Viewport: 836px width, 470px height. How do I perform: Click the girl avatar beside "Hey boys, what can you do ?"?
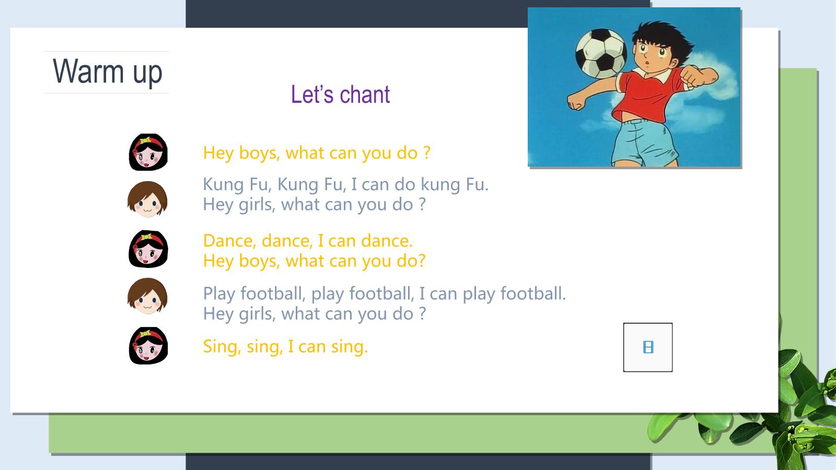click(148, 152)
